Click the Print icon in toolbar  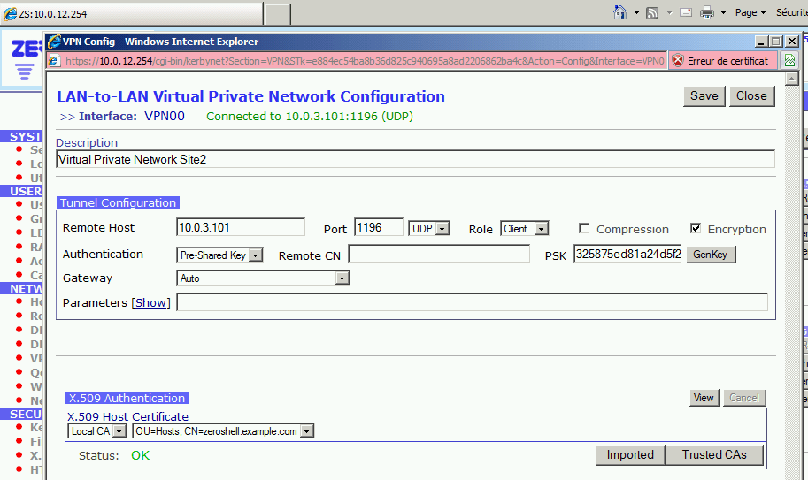click(707, 13)
